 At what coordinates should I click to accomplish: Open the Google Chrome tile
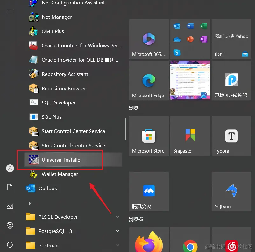190,240
